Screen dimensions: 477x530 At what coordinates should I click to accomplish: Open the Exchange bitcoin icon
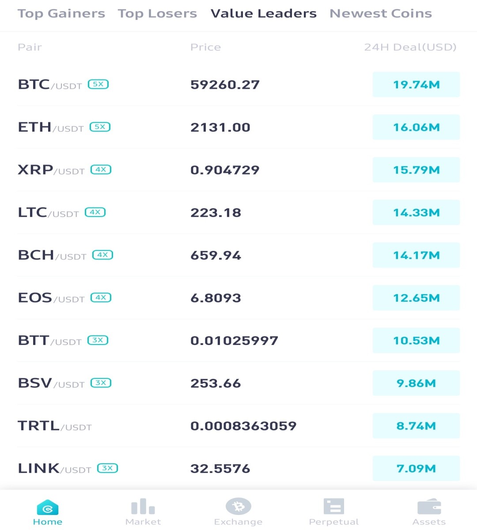click(x=238, y=506)
